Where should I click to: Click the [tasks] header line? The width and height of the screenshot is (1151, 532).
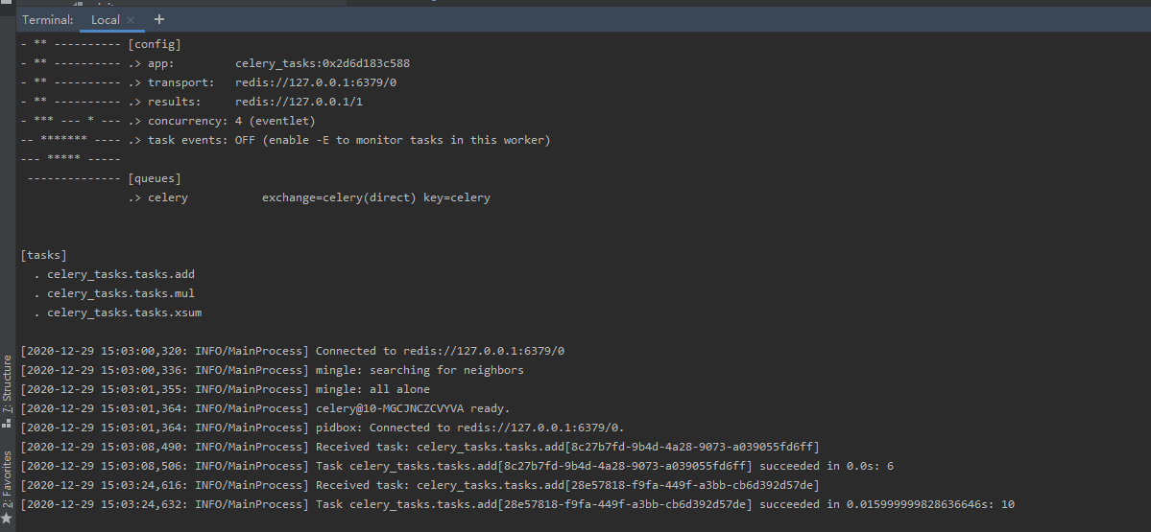44,255
